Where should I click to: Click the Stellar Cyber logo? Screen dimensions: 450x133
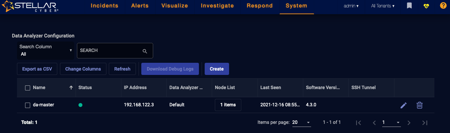coord(30,6)
